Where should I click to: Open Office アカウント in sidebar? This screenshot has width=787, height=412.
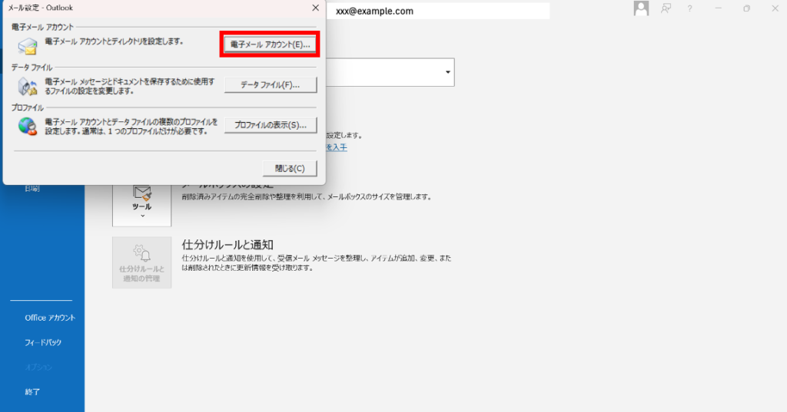[50, 318]
